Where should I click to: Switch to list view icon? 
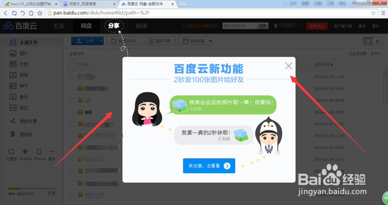pos(368,41)
